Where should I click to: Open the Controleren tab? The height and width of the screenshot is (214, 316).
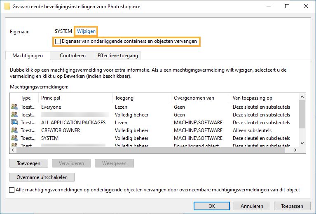point(73,56)
